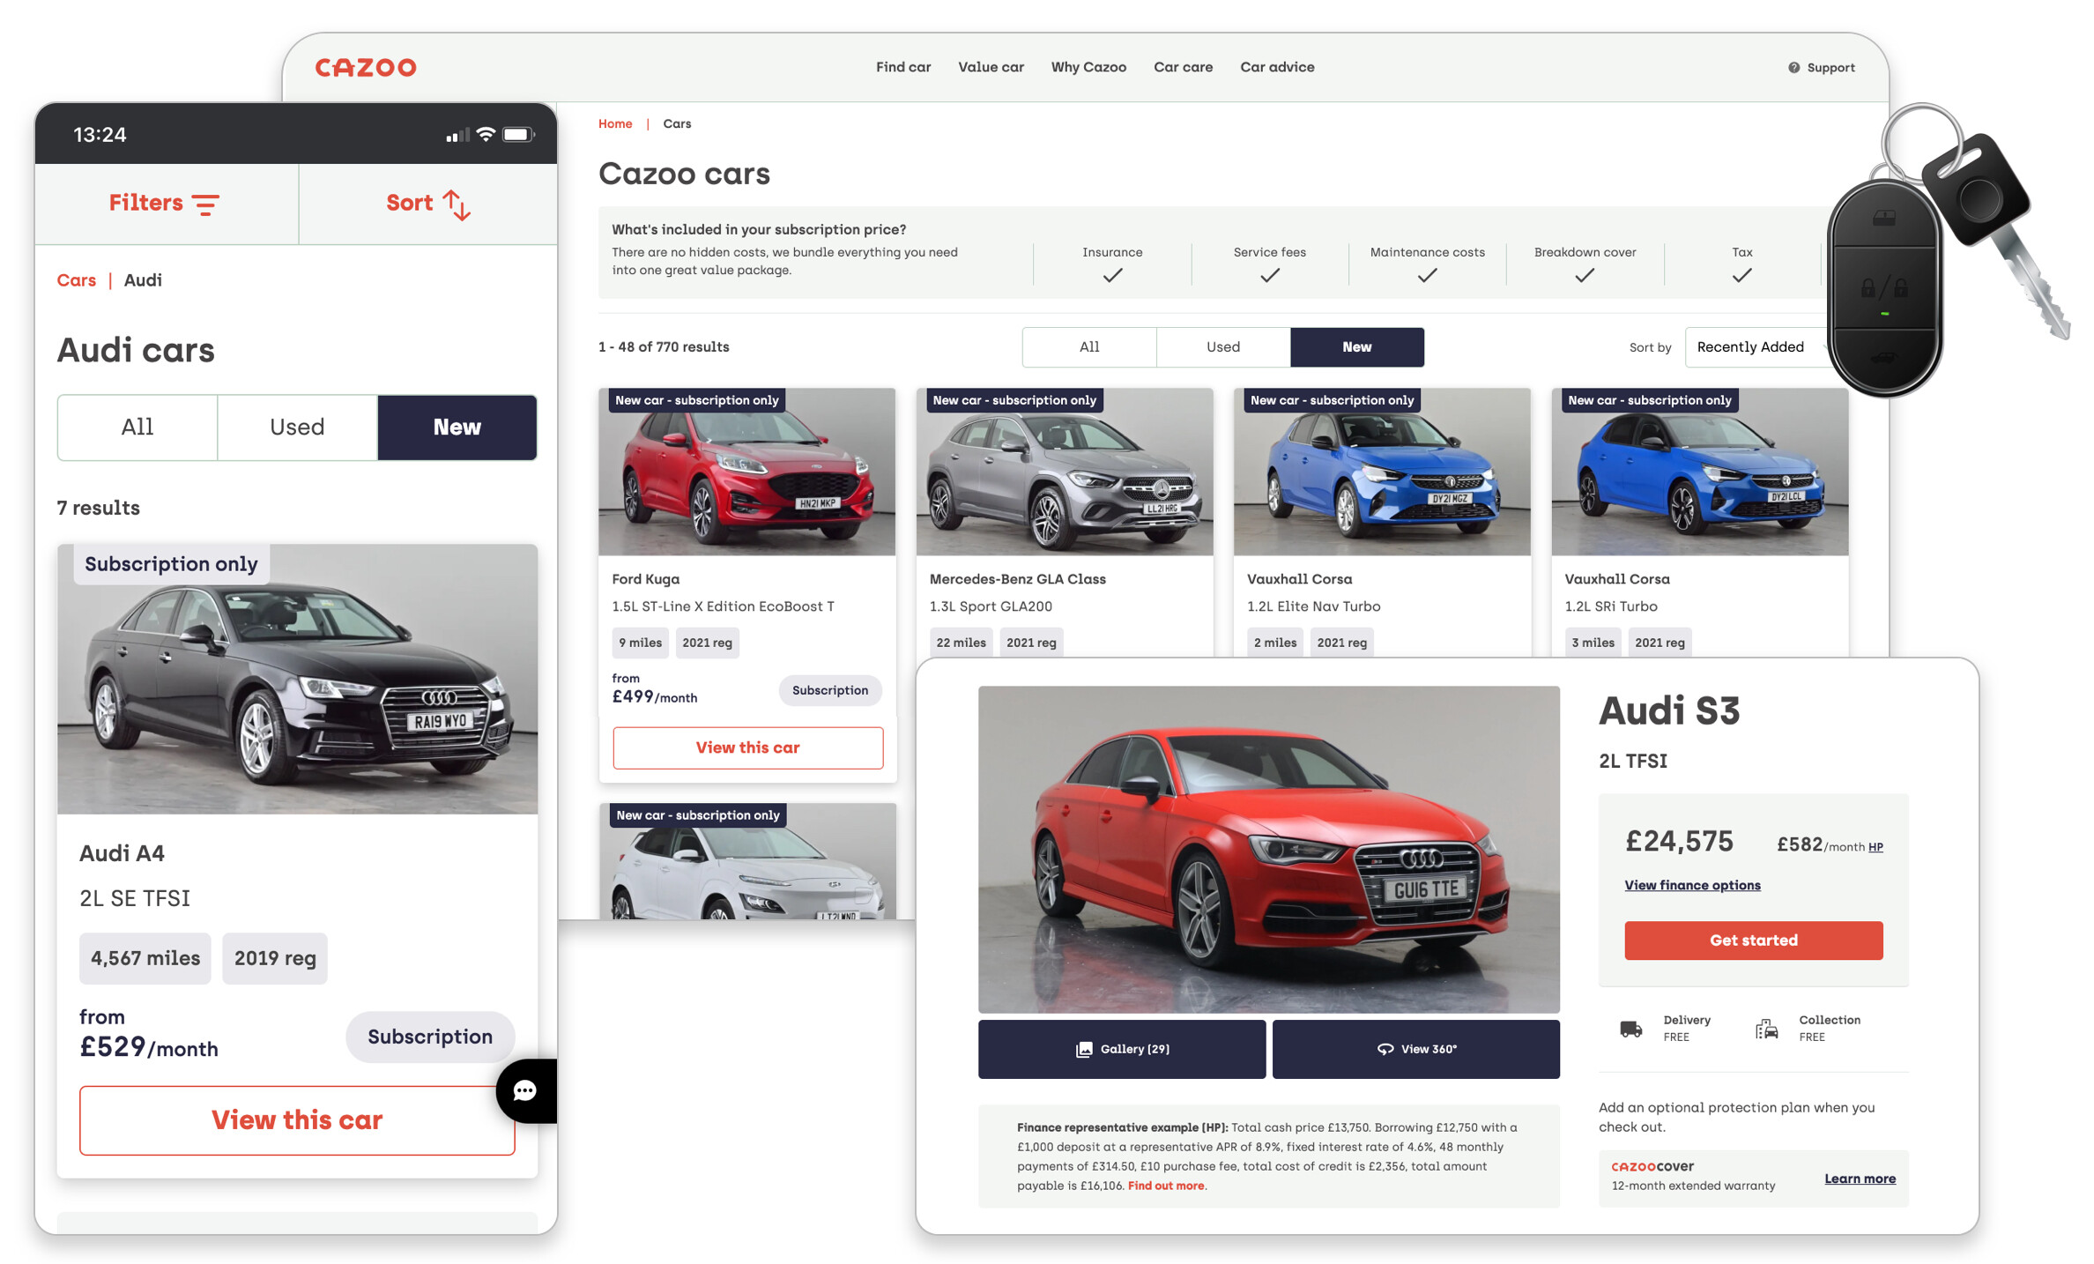Tap View this car for Audi A4

pos(297,1119)
